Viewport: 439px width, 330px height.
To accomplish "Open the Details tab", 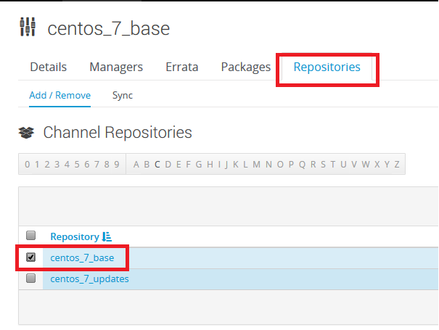I will [x=49, y=67].
